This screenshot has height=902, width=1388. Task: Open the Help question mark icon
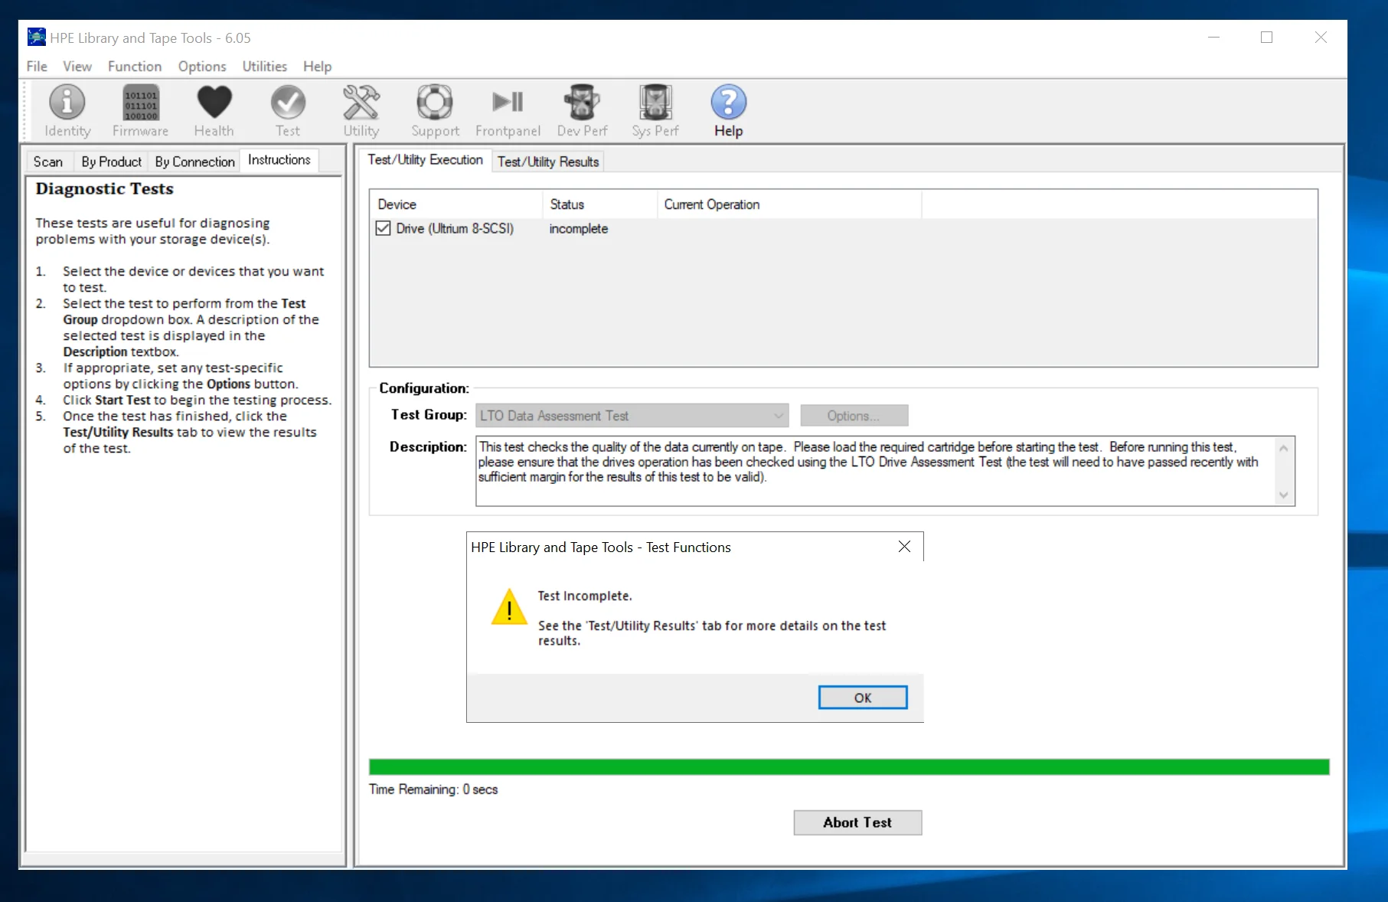(728, 111)
